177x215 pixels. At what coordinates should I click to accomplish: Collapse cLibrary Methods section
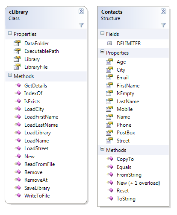tap(10, 75)
